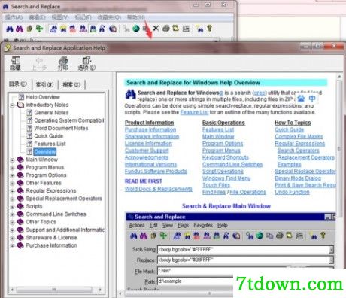Open the Feature List link in the overview paragraph

[x=194, y=112]
